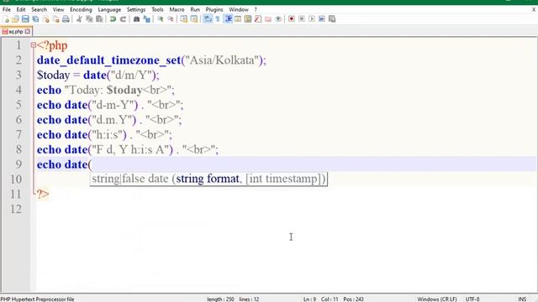The height and width of the screenshot is (302, 538).
Task: Click the Close All toolbar icon
Action: coord(55,19)
